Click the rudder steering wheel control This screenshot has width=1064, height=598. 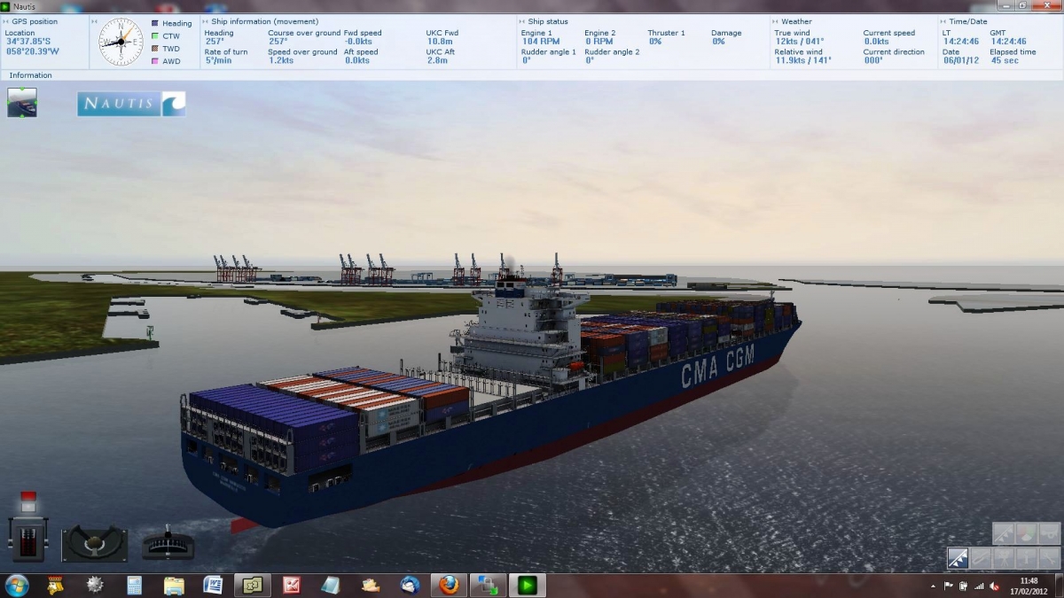point(94,543)
